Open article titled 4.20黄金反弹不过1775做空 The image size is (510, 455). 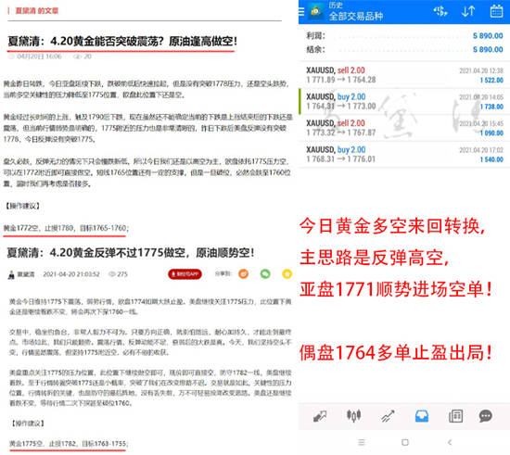point(131,253)
